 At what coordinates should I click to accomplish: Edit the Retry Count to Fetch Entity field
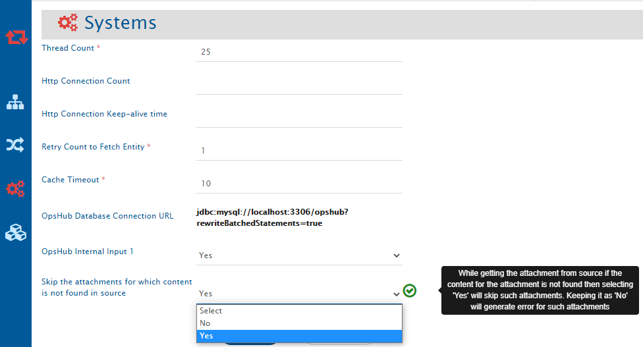[299, 150]
